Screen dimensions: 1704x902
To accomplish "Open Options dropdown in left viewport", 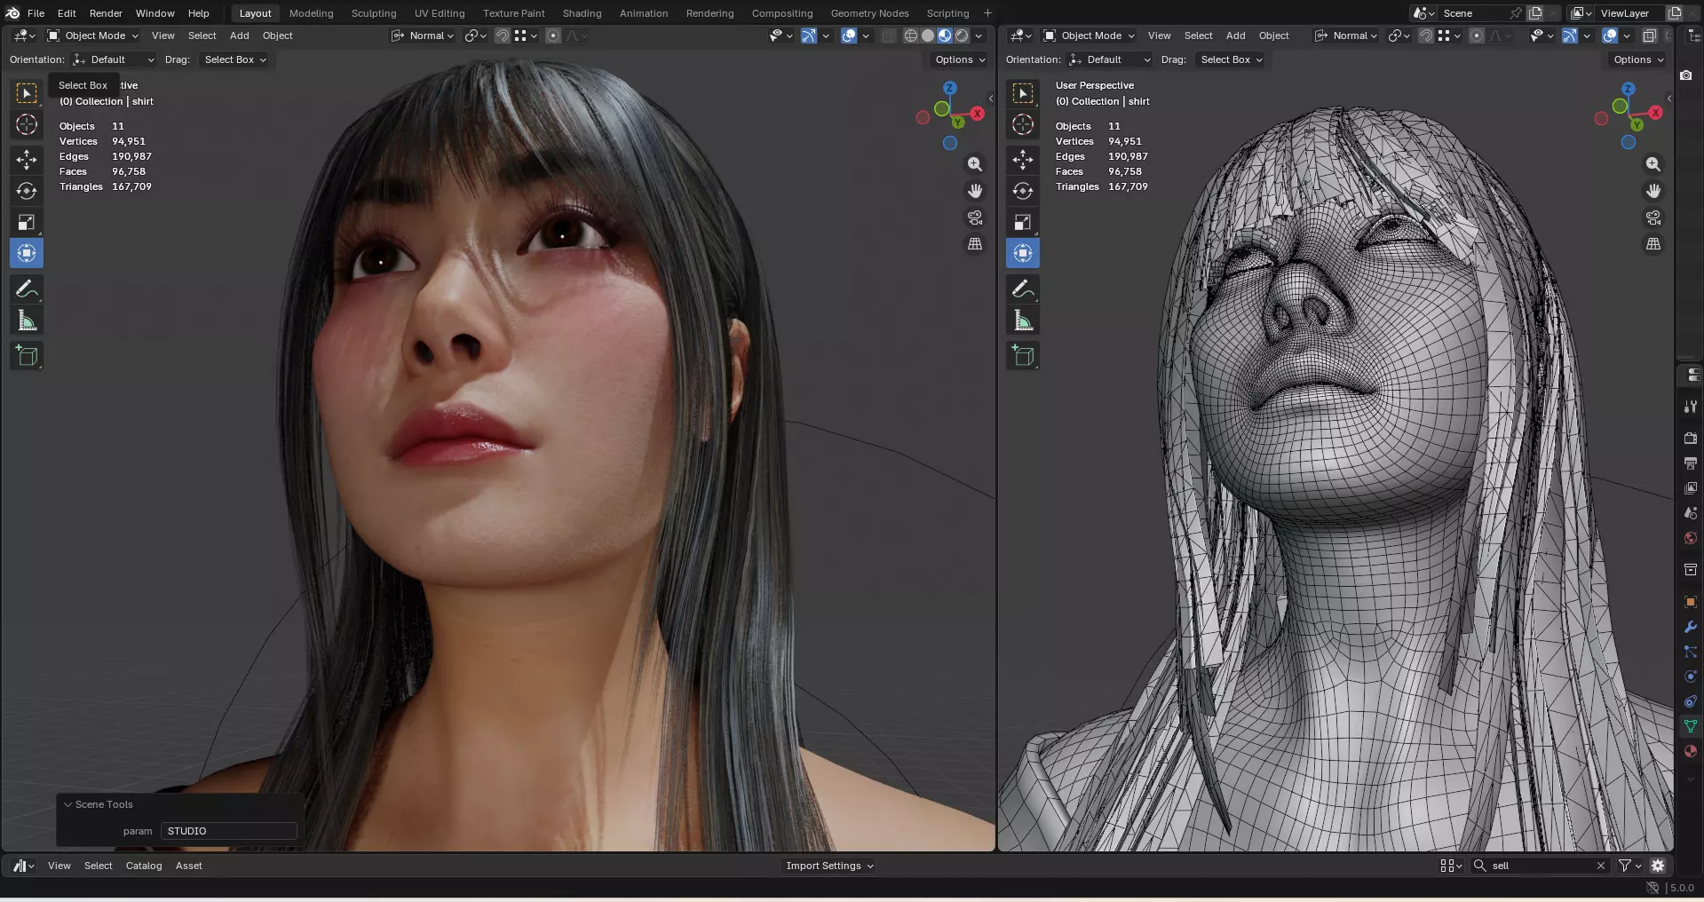I will 960,59.
